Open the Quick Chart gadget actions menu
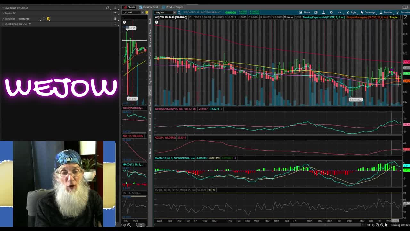Viewport: 410px width, 231px height. (115, 24)
